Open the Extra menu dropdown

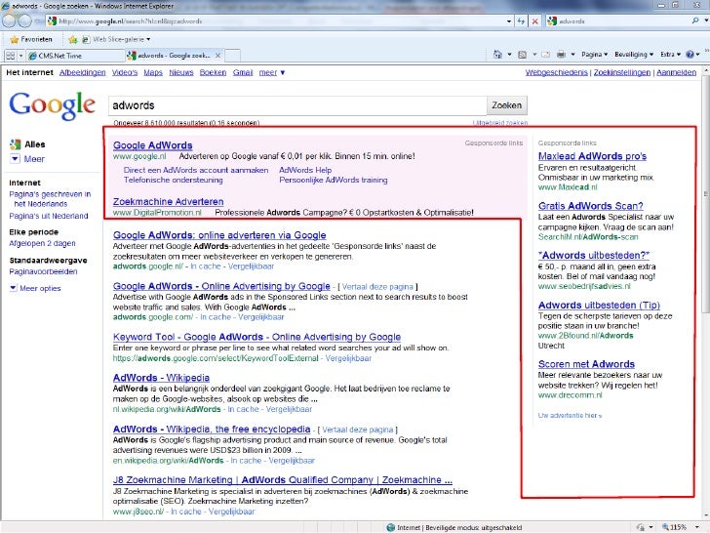(x=670, y=55)
